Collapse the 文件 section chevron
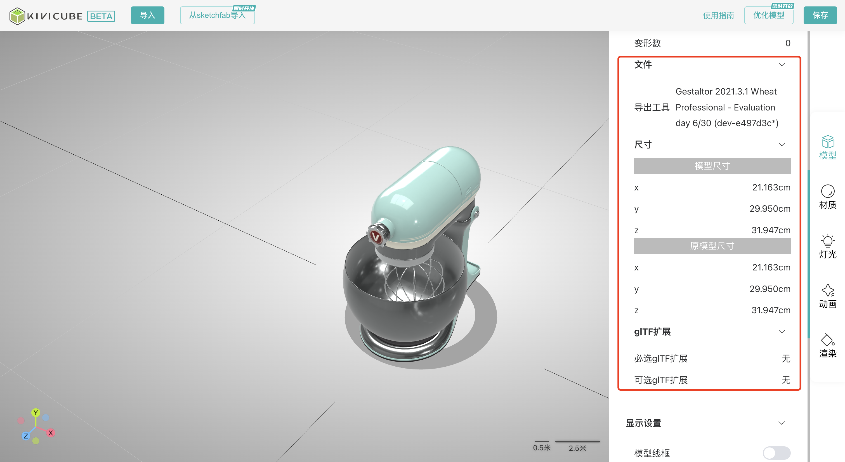This screenshot has width=845, height=462. click(782, 65)
